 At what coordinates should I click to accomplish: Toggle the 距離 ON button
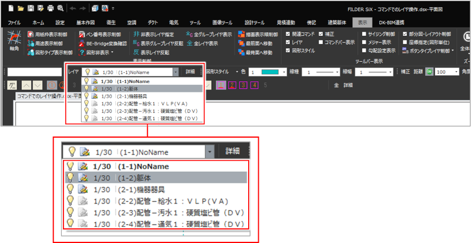coord(429,71)
